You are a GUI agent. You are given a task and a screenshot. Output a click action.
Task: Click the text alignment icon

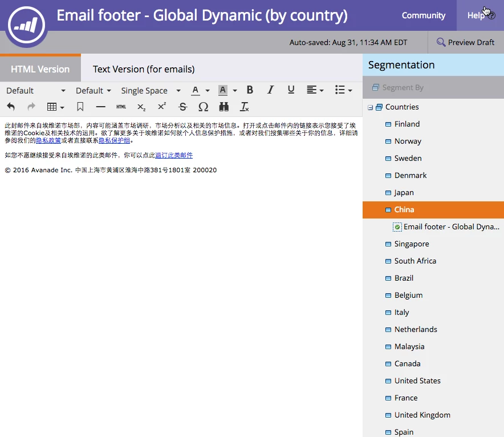pyautogui.click(x=311, y=90)
